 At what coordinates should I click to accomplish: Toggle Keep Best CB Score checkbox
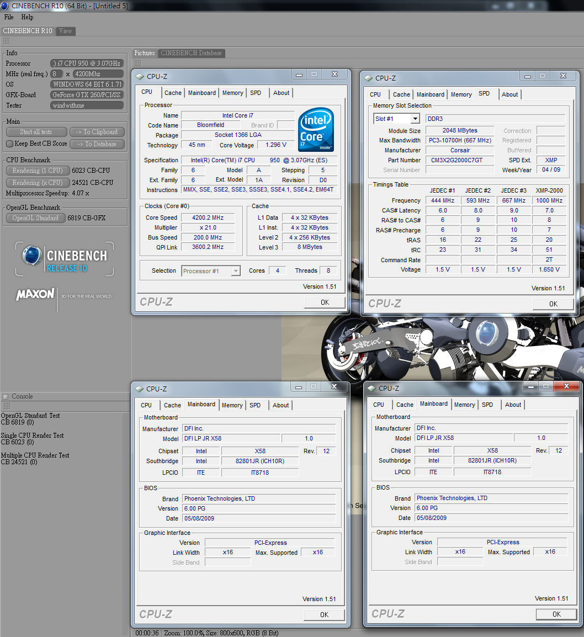point(10,144)
